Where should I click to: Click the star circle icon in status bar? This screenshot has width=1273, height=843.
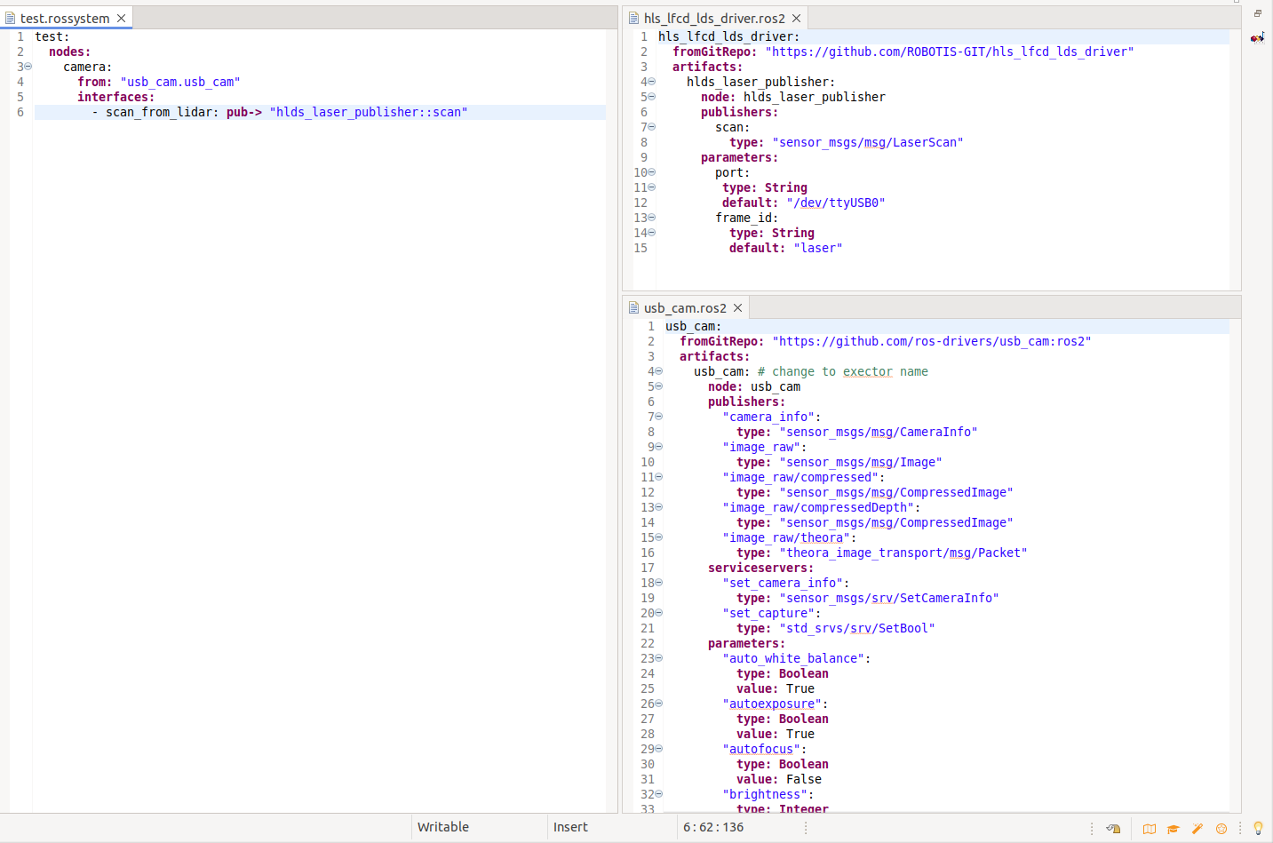click(1221, 829)
